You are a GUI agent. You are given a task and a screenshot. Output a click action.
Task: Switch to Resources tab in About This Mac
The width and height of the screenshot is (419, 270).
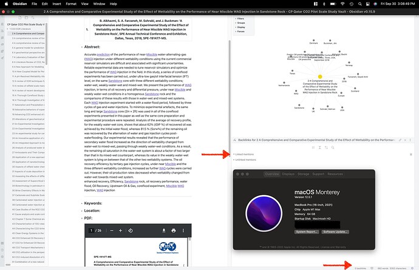click(335, 174)
